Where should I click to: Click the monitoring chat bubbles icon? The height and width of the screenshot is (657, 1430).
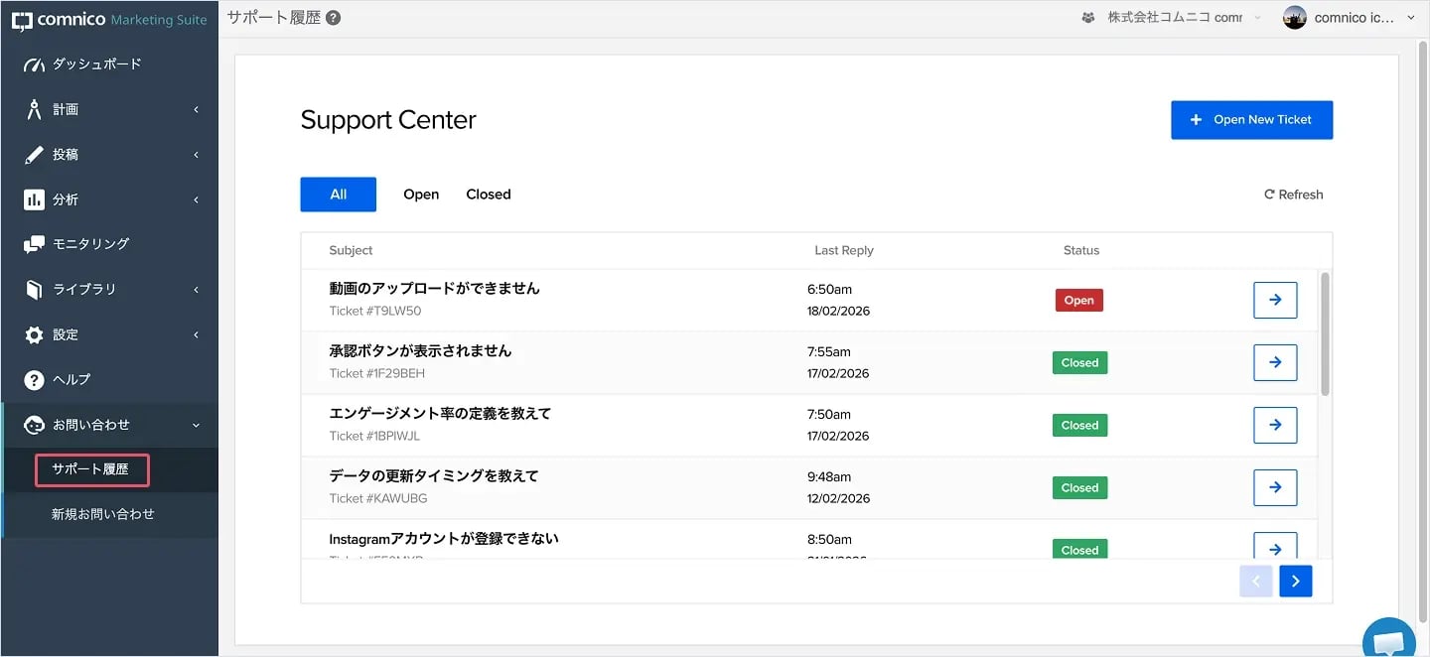[35, 244]
